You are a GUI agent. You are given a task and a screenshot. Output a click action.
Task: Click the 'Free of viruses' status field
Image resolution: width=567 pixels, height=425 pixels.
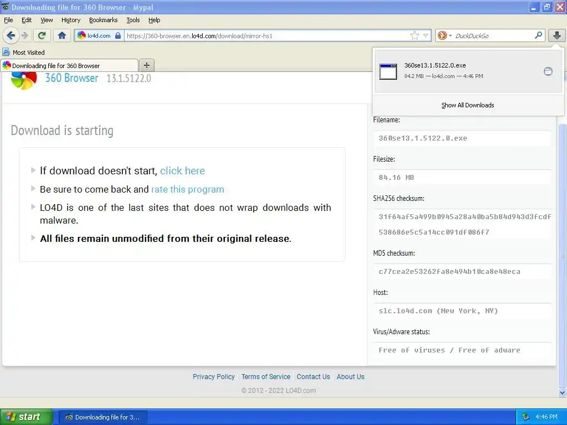pyautogui.click(x=462, y=350)
